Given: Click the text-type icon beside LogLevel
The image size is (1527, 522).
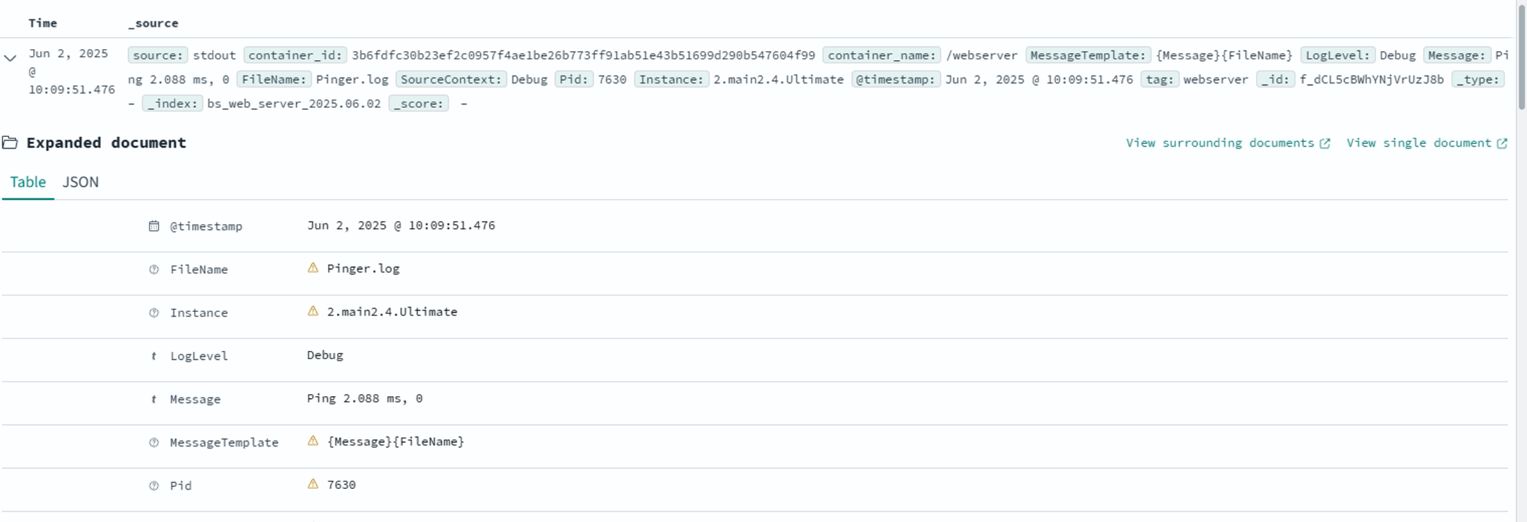Looking at the screenshot, I should tap(154, 356).
